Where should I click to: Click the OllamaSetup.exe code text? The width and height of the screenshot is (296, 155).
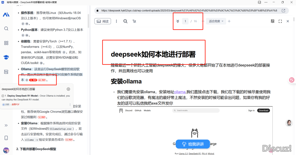tap(61, 129)
